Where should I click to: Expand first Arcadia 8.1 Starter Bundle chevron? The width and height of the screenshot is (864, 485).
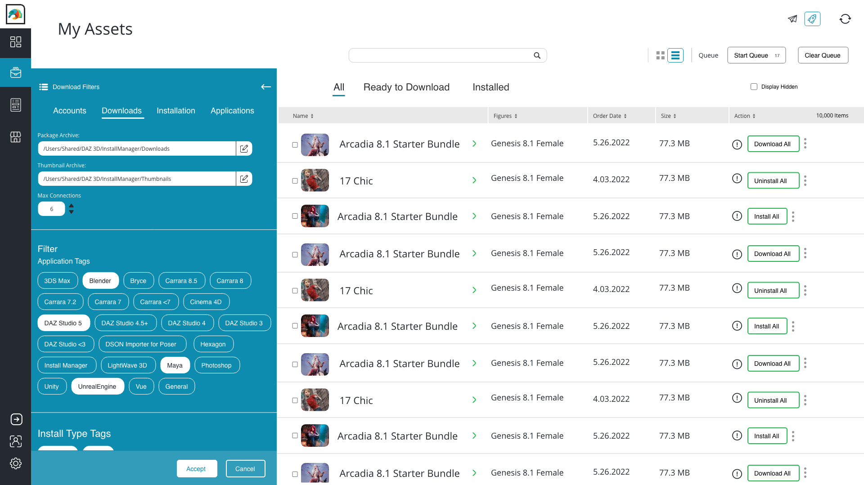474,144
